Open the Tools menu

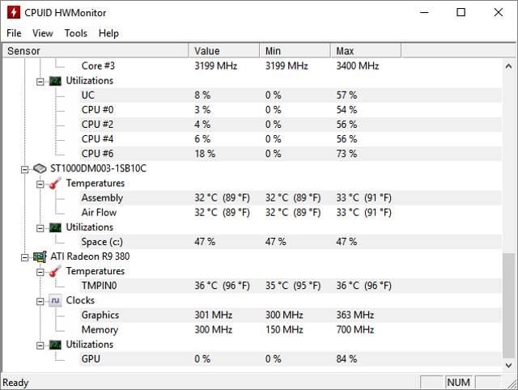point(76,33)
